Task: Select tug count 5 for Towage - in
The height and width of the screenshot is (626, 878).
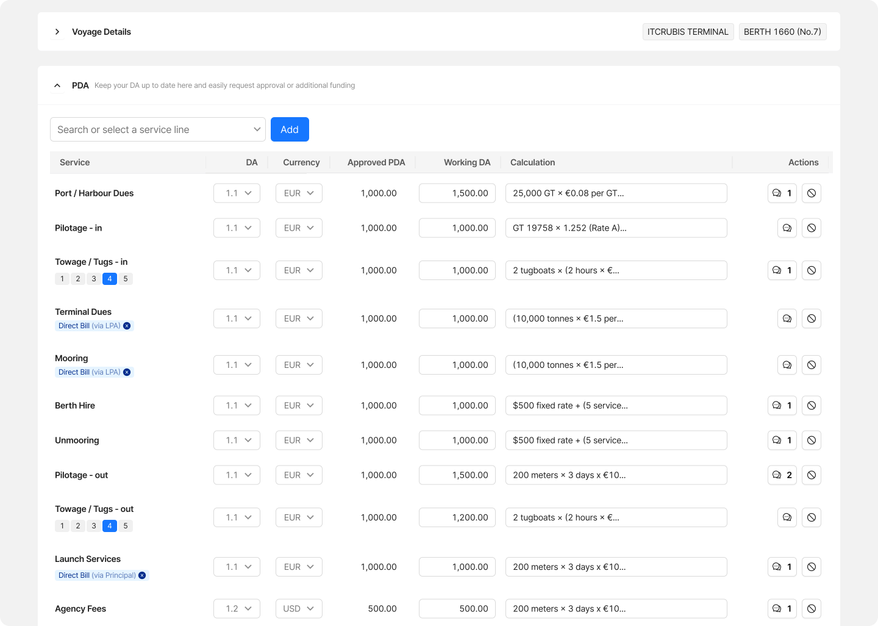Action: point(126,279)
